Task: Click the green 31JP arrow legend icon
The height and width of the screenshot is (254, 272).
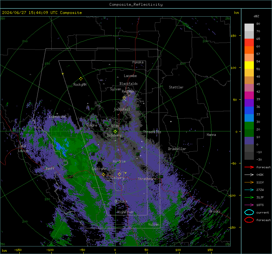Action: (x=249, y=197)
